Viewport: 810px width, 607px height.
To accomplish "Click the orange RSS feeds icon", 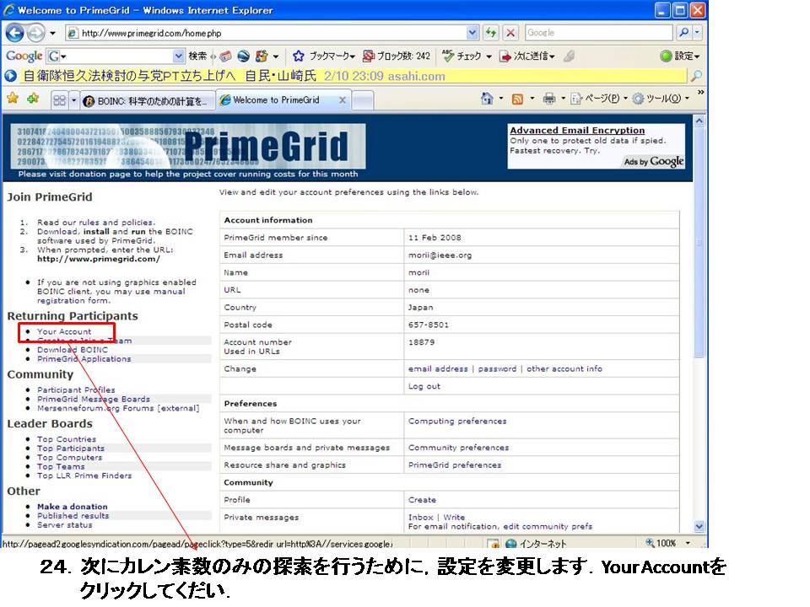I will click(x=517, y=99).
